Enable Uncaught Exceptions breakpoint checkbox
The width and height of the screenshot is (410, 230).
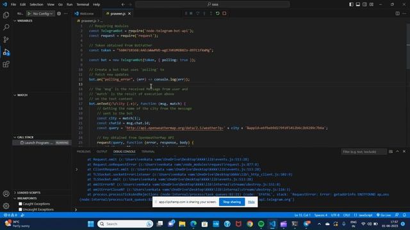[20, 210]
